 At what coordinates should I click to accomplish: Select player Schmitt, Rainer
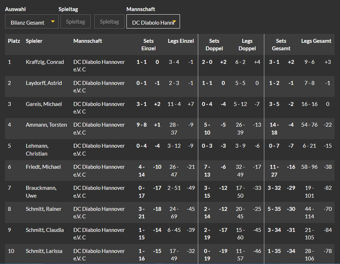pos(44,209)
